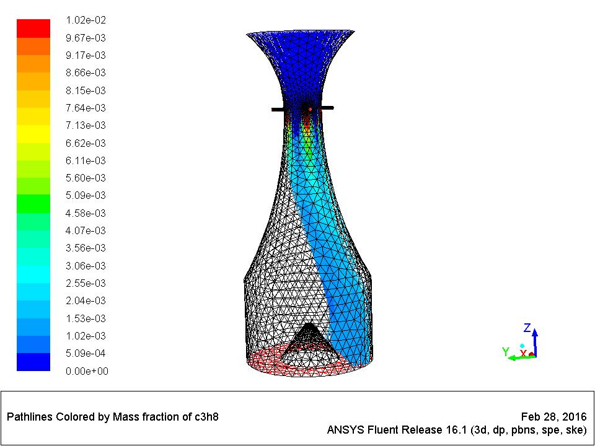This screenshot has width=595, height=446.
Task: Click the legend value 6.11e-03
Action: pyautogui.click(x=86, y=161)
